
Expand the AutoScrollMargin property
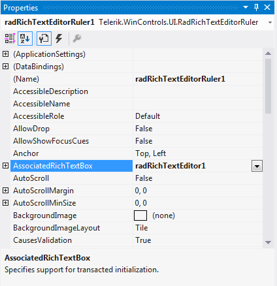coord(6,191)
